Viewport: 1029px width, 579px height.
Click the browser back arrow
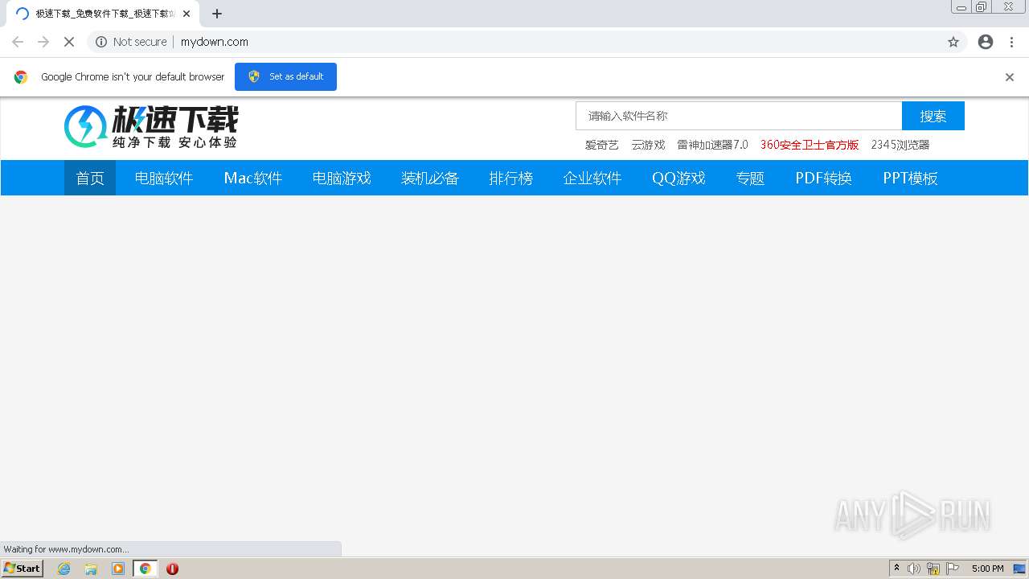pyautogui.click(x=18, y=42)
